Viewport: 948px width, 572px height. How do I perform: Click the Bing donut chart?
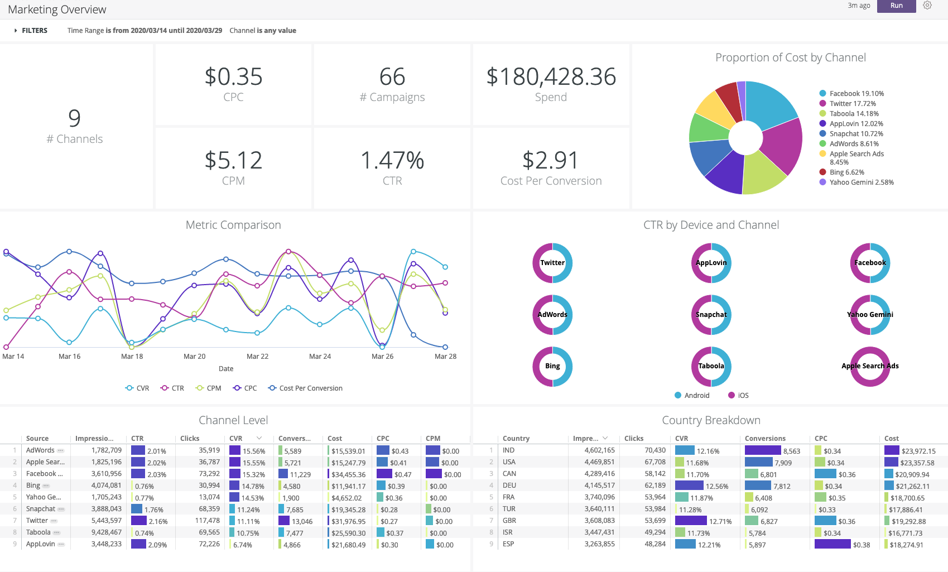point(552,367)
